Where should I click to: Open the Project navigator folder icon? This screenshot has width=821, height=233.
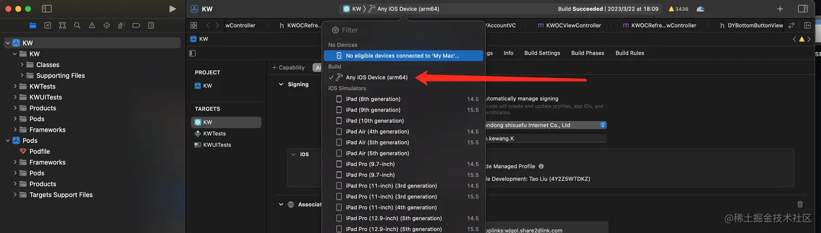point(33,26)
